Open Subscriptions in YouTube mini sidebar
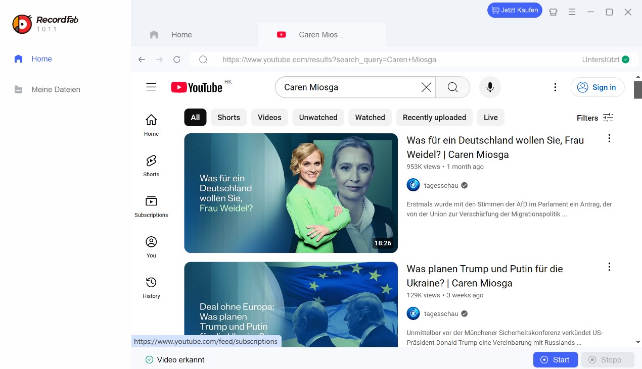642x369 pixels. click(x=151, y=206)
